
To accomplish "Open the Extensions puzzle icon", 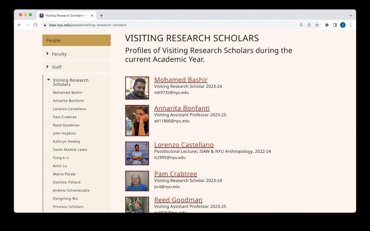I will coord(327,25).
